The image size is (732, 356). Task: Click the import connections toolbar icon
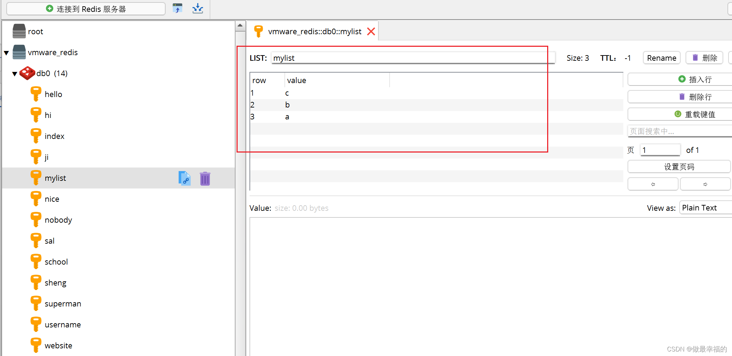click(x=177, y=8)
